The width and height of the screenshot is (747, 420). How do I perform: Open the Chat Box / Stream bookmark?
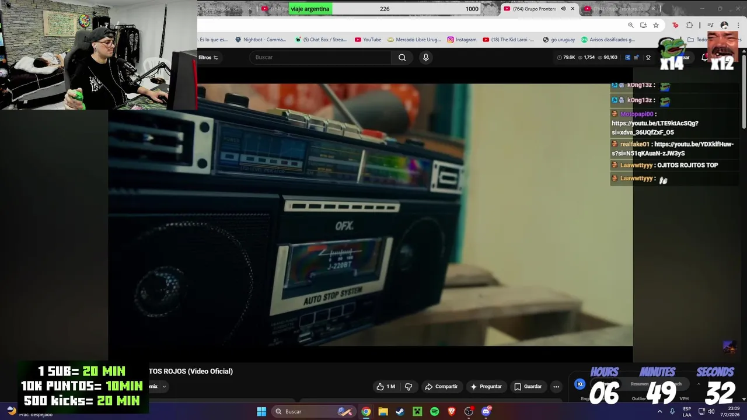[320, 40]
